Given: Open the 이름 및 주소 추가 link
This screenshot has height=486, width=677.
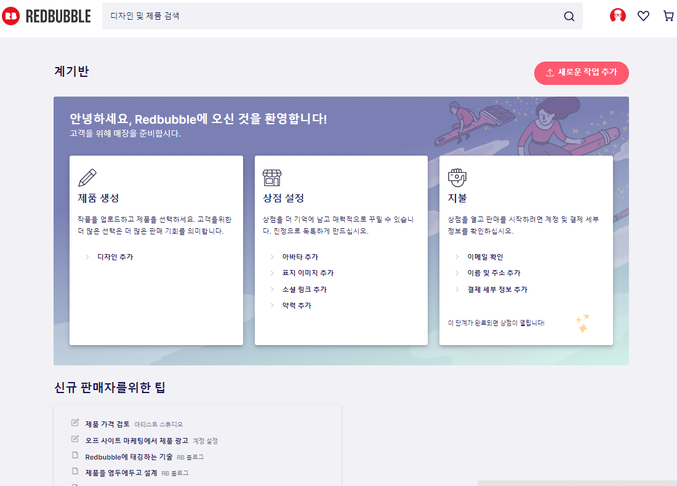Looking at the screenshot, I should pos(494,273).
